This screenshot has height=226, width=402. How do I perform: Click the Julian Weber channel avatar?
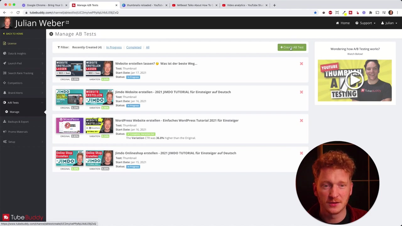pyautogui.click(x=7, y=23)
